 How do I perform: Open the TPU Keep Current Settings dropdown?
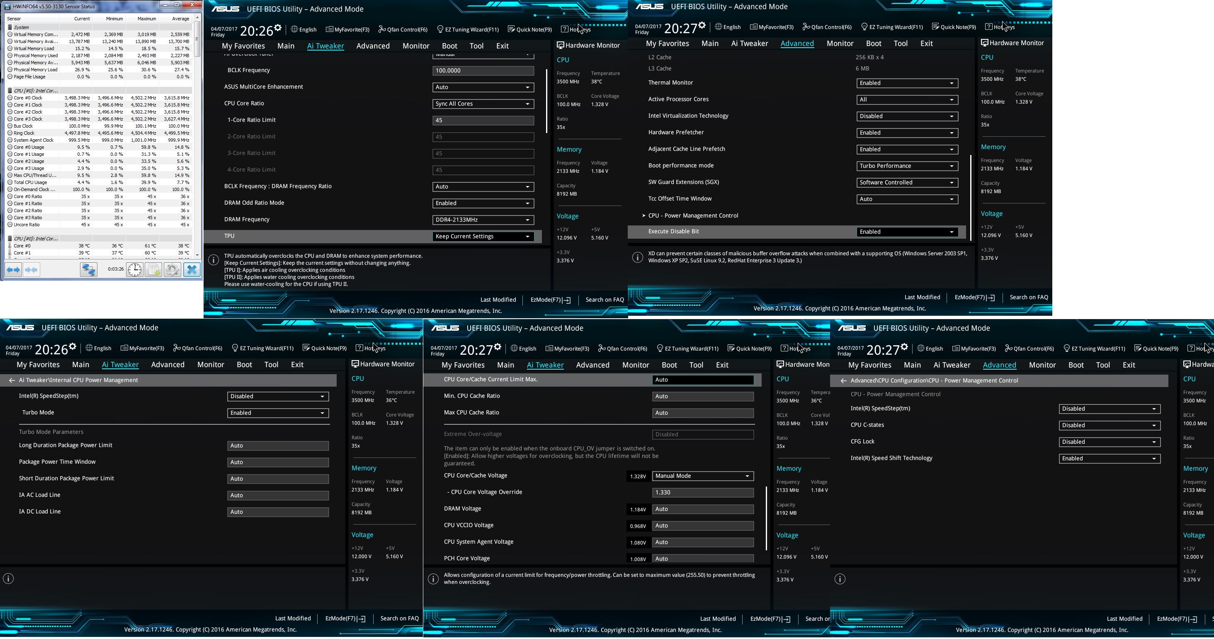click(x=483, y=236)
